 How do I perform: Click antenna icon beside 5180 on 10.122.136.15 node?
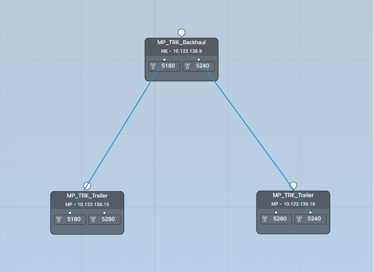coord(59,219)
